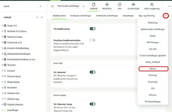Click the Globalt bibliotek database icon

[5, 104]
